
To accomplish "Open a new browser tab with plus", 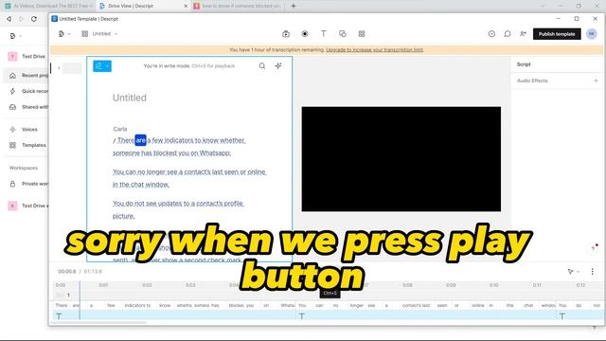I will [x=294, y=6].
